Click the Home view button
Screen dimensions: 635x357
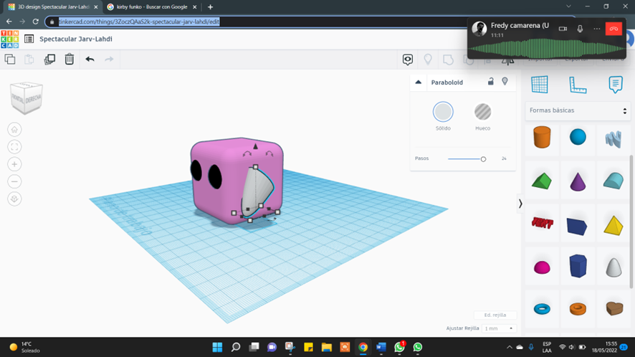pyautogui.click(x=14, y=130)
